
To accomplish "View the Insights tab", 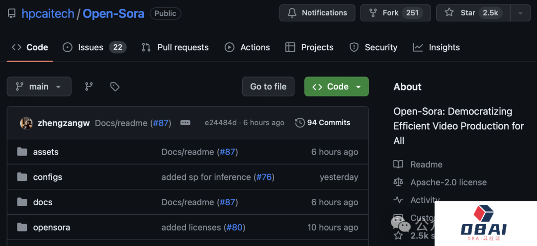I will tap(437, 47).
